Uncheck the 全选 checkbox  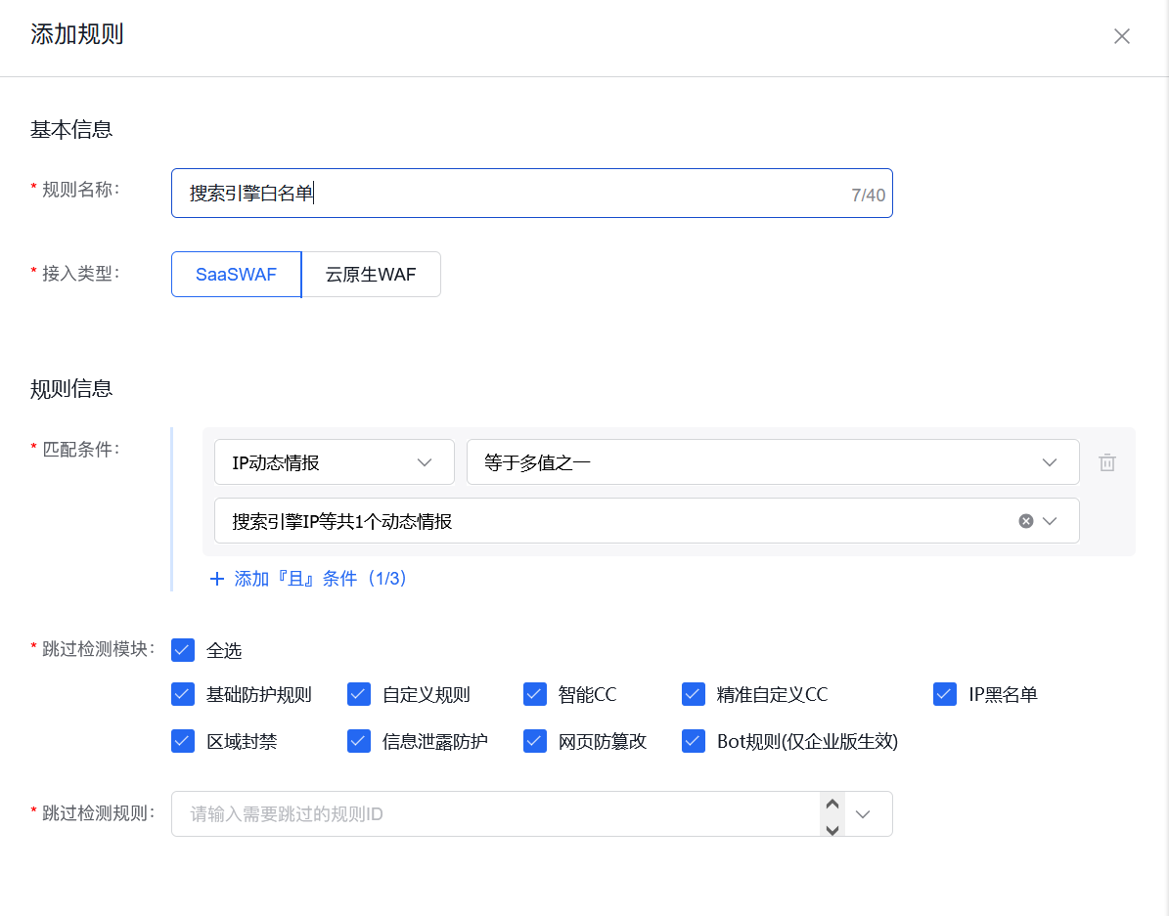click(x=182, y=649)
